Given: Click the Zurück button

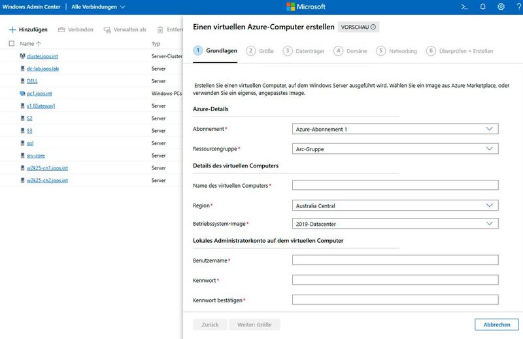Looking at the screenshot, I should coord(210,325).
